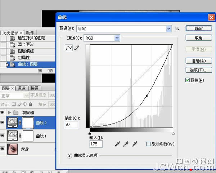This screenshot has width=216, height=173.
Task: Select the curve control point on graph
Action: [x=147, y=96]
